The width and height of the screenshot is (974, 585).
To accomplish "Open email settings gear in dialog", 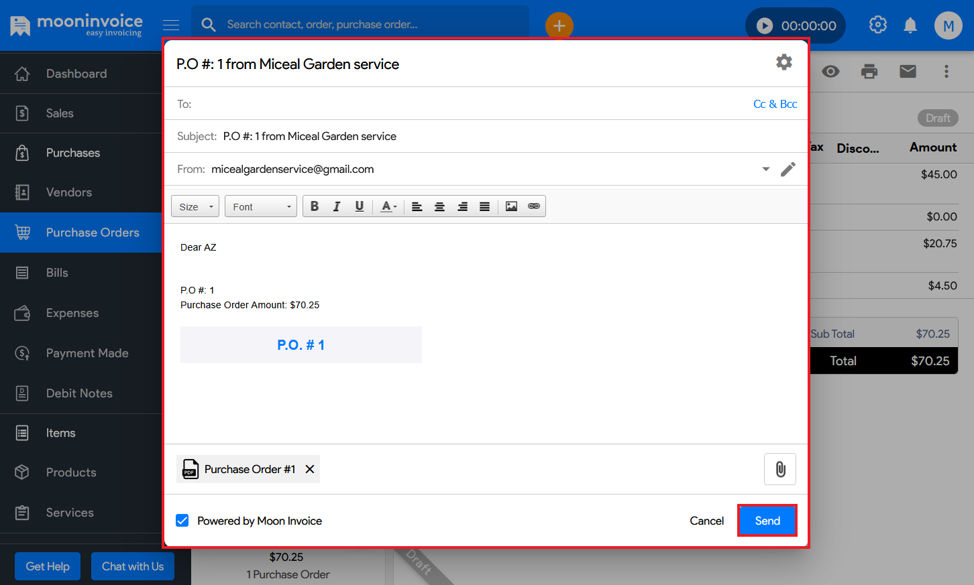I will coord(783,62).
